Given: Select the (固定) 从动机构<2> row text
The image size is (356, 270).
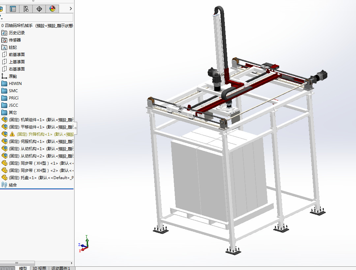Looking at the screenshot, I should pyautogui.click(x=41, y=156).
